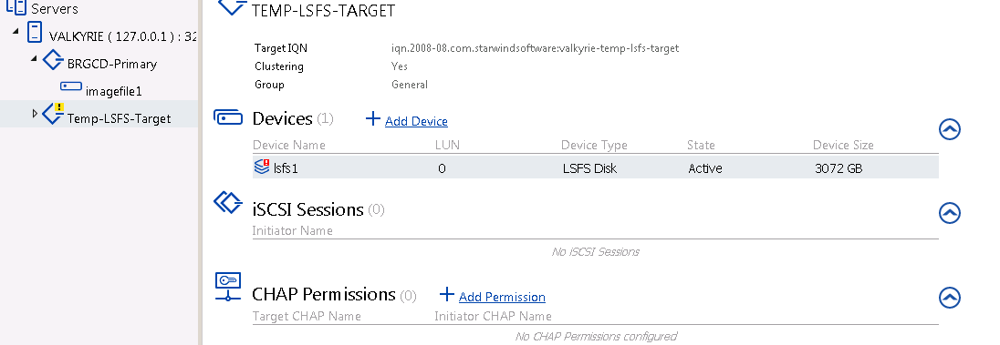Open the Add Device link

click(x=416, y=121)
